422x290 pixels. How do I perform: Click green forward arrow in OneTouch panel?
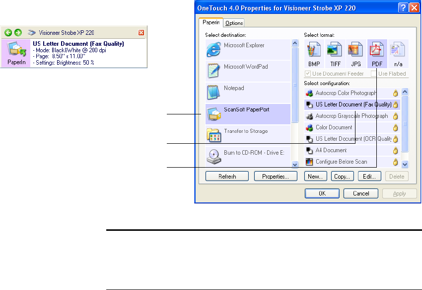(18, 33)
